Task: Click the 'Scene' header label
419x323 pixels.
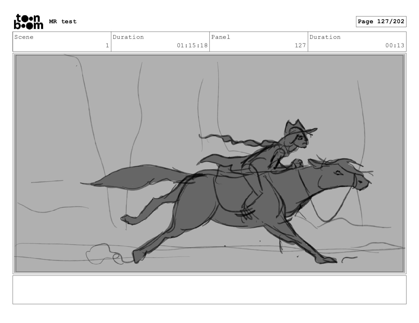Action: point(24,37)
